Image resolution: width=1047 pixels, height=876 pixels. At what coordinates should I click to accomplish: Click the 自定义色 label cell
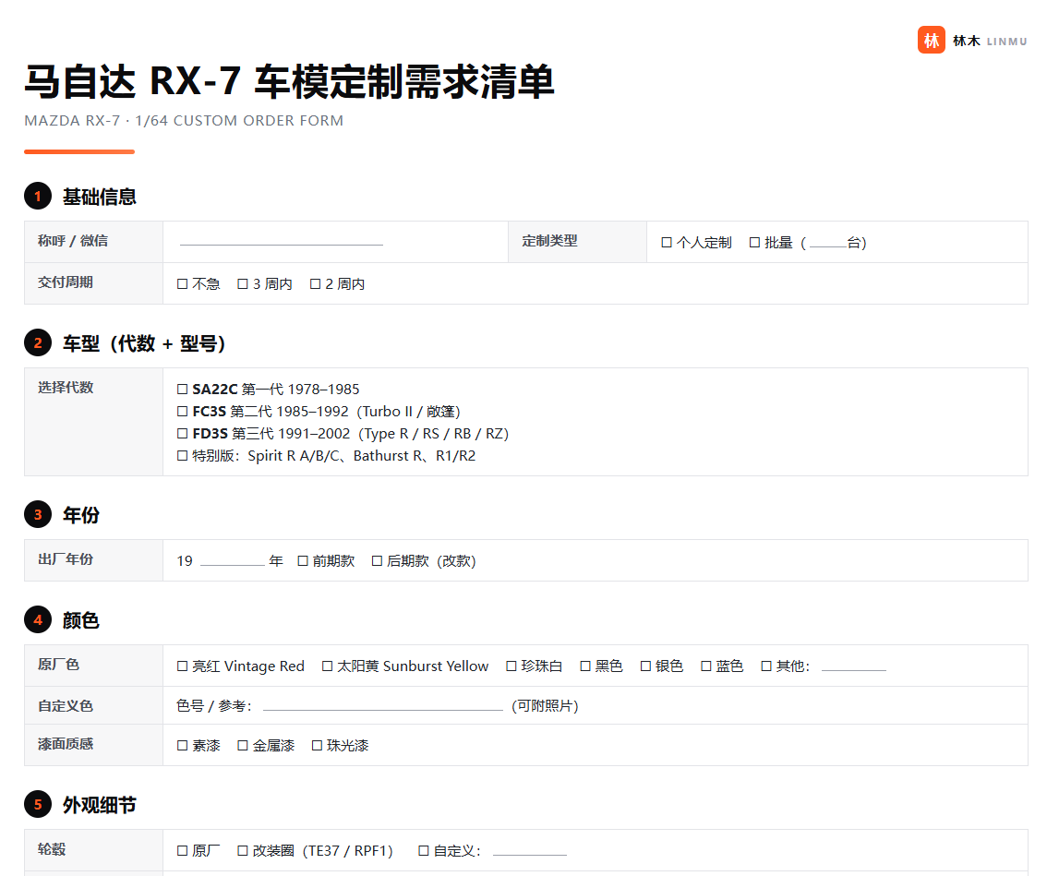[93, 706]
